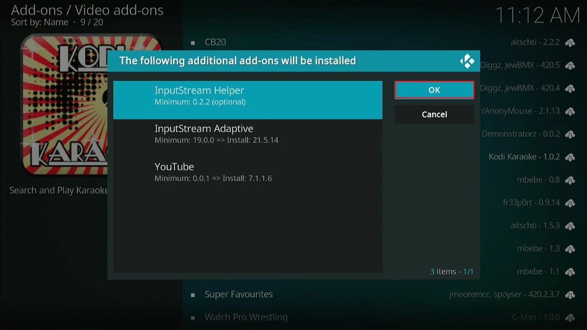The height and width of the screenshot is (330, 587).
Task: Click cloud icon in Watch Pro Wrestling row
Action: 569,318
